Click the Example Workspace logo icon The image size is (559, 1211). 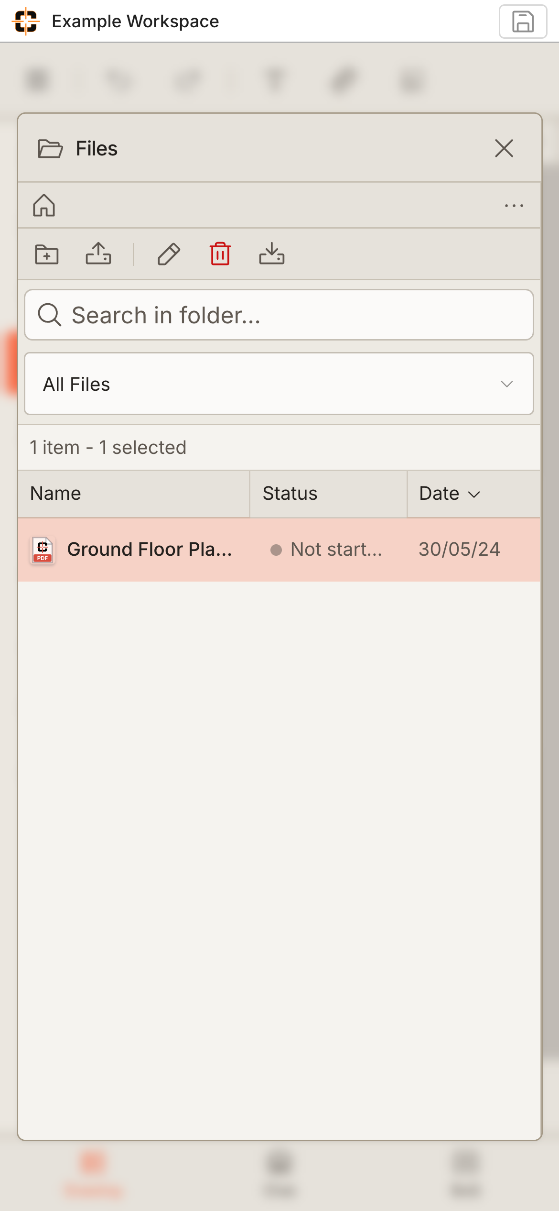(26, 22)
